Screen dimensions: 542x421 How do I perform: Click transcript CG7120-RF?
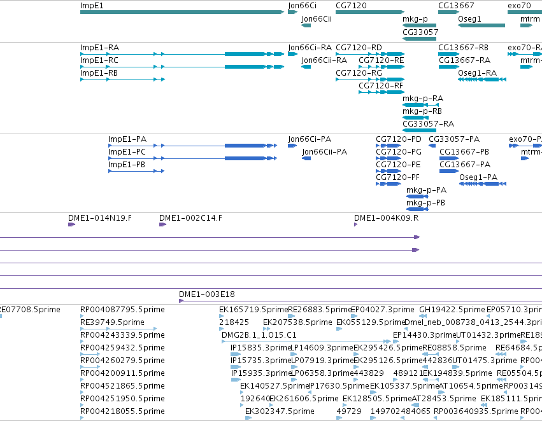pos(382,92)
